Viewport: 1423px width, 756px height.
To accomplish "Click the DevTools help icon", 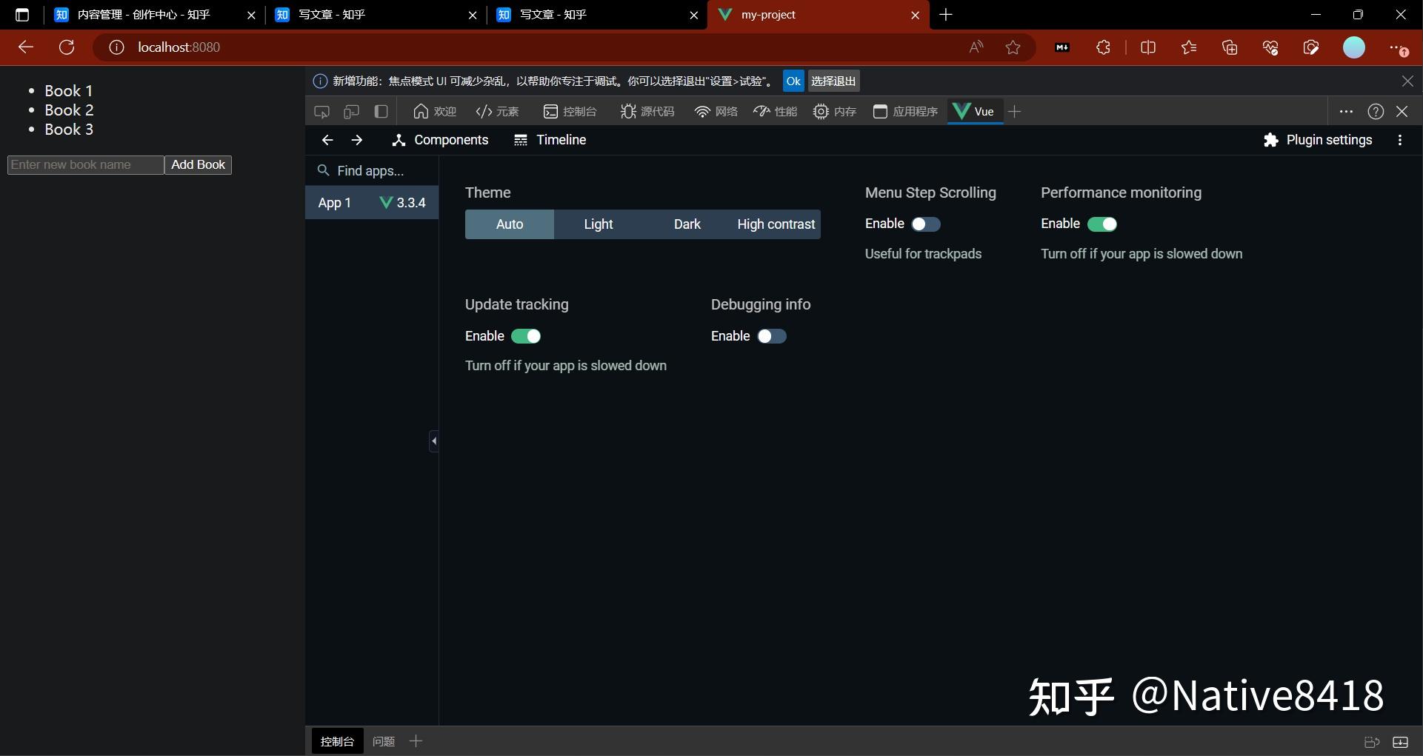I will [x=1376, y=111].
